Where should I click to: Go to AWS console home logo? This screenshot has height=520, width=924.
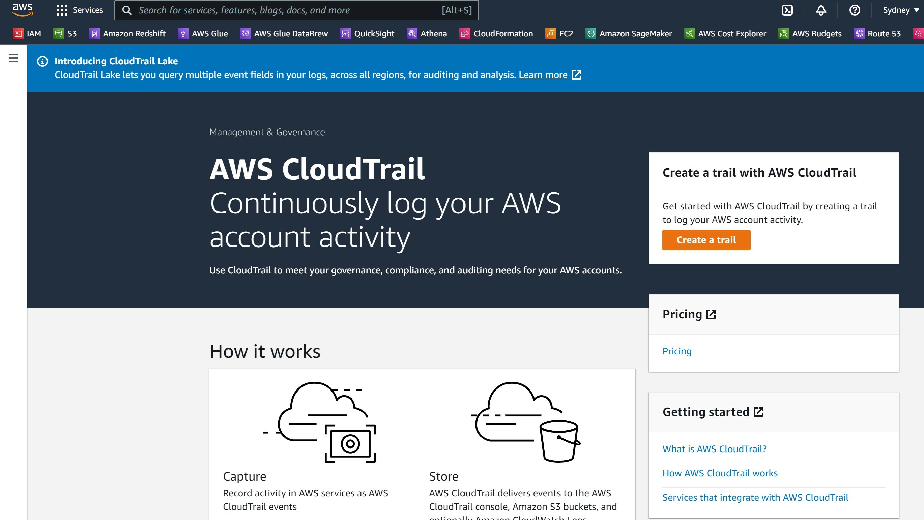pyautogui.click(x=22, y=9)
